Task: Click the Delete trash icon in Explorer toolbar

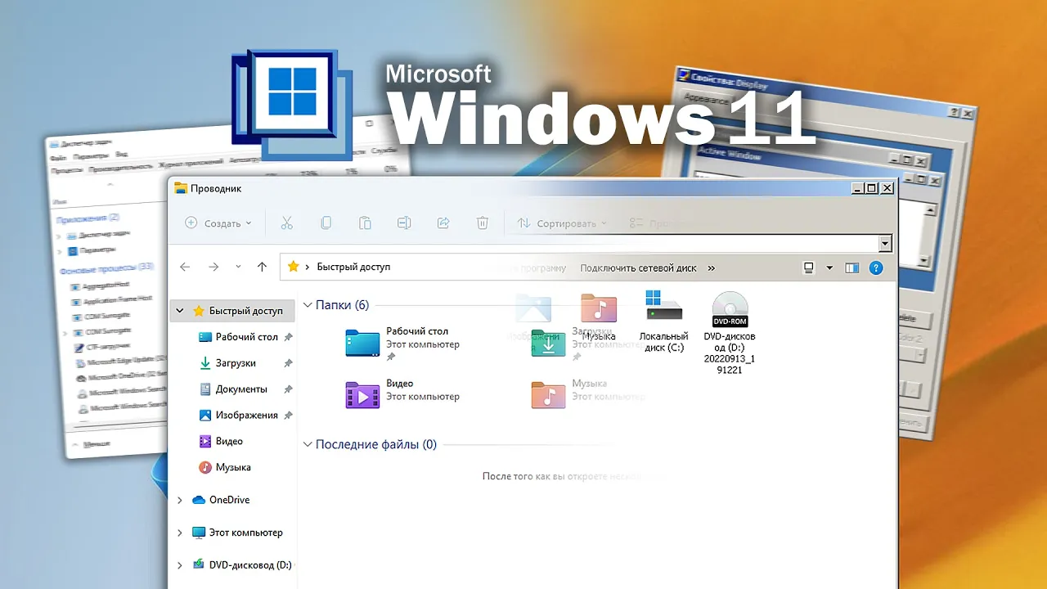Action: point(483,223)
